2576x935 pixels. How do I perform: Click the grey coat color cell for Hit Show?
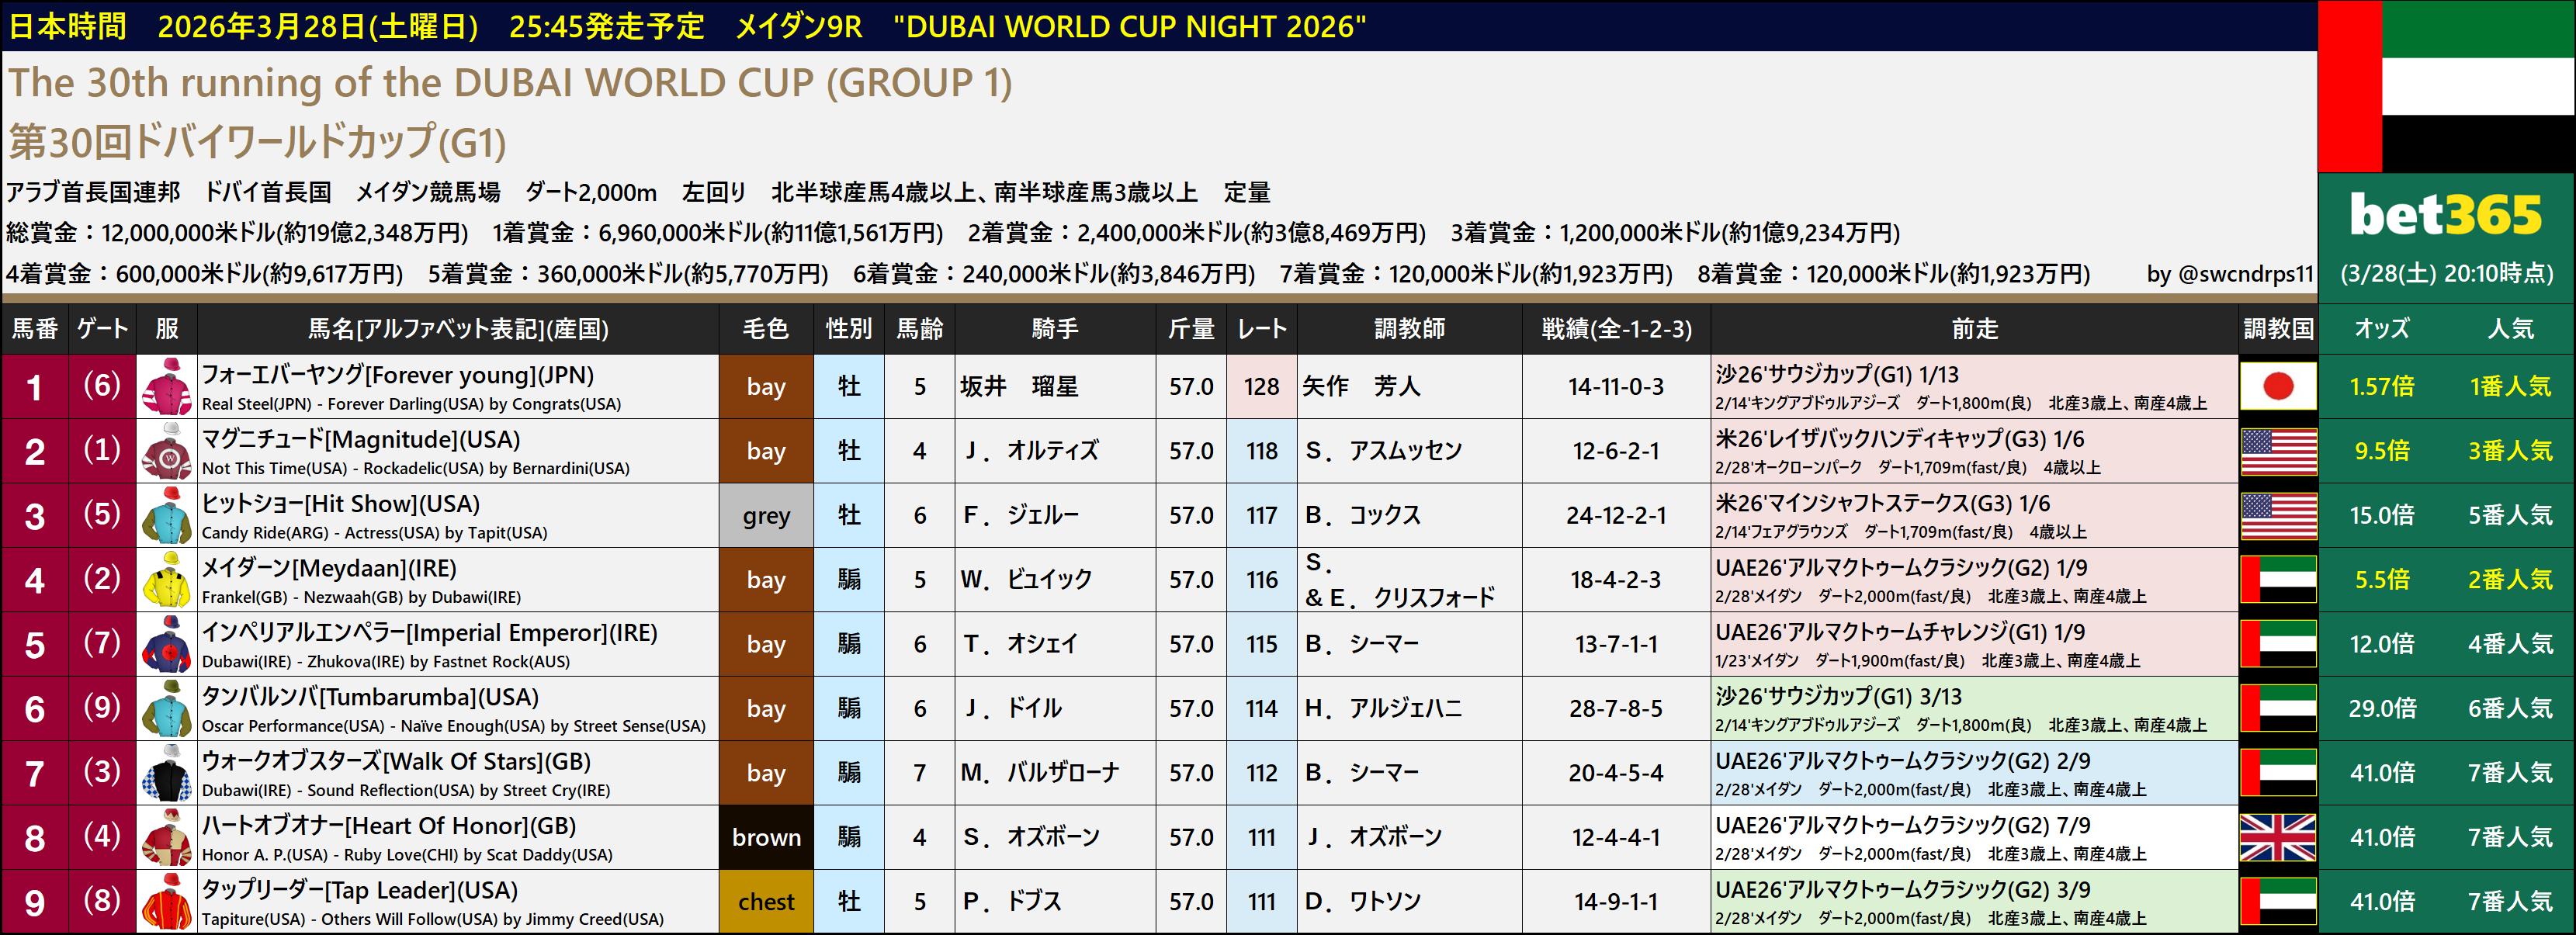[x=766, y=516]
